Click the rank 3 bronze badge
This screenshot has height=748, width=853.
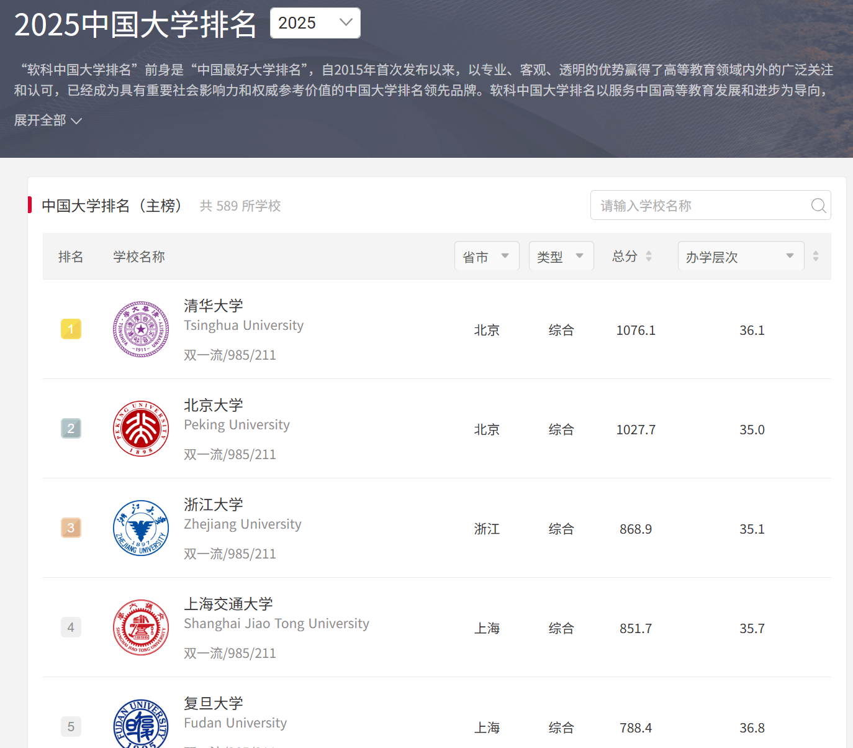(x=71, y=528)
